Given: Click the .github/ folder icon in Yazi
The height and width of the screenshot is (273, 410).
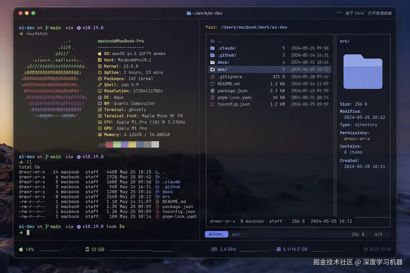Looking at the screenshot, I should tap(212, 55).
